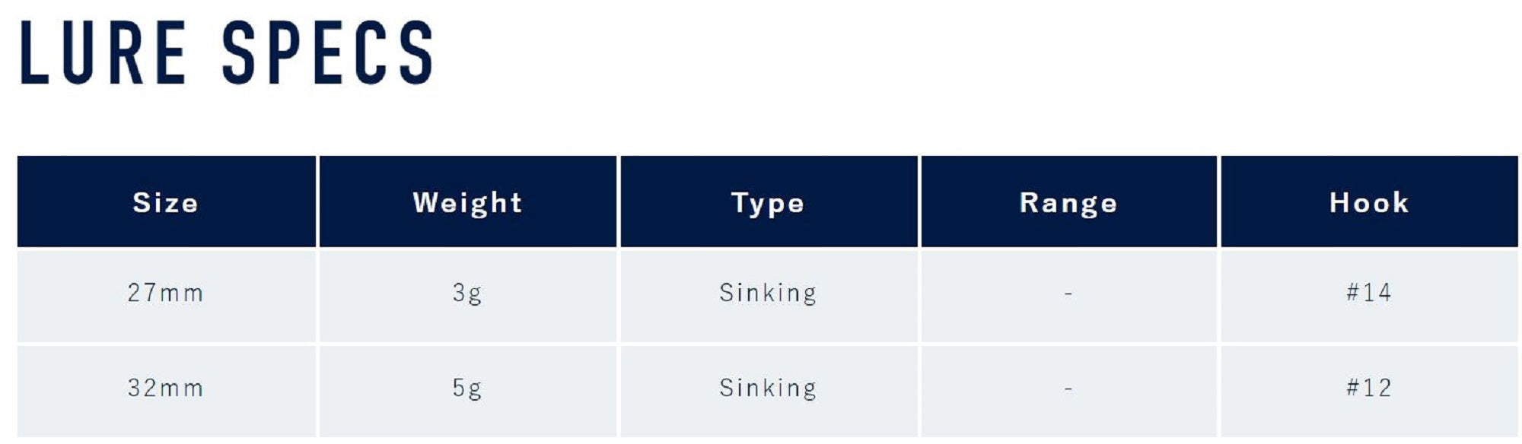Viewport: 1522px width, 444px height.
Task: Click the Size column header
Action: click(x=165, y=203)
